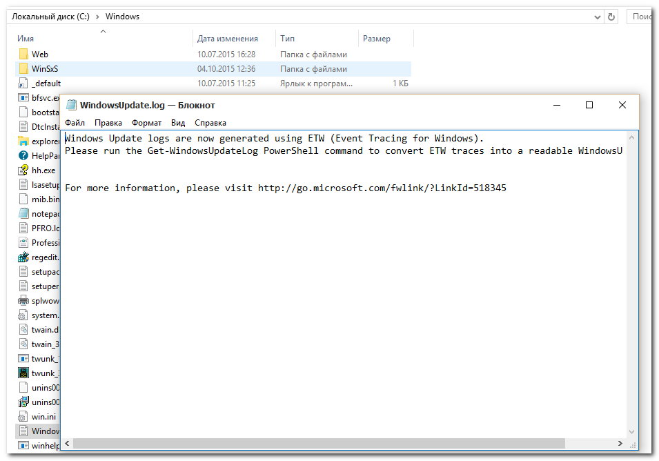This screenshot has width=659, height=461.
Task: Open the Формат menu
Action: (147, 123)
